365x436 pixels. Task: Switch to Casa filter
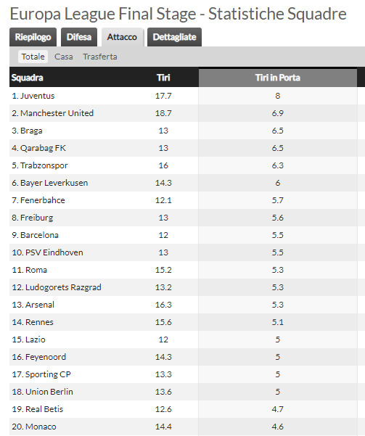(x=63, y=57)
